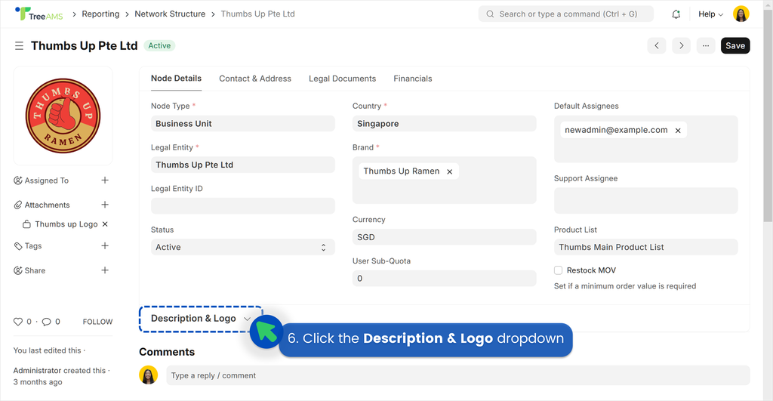Click the empty Support Assignee field
Viewport: 773px width, 401px height.
pos(646,200)
